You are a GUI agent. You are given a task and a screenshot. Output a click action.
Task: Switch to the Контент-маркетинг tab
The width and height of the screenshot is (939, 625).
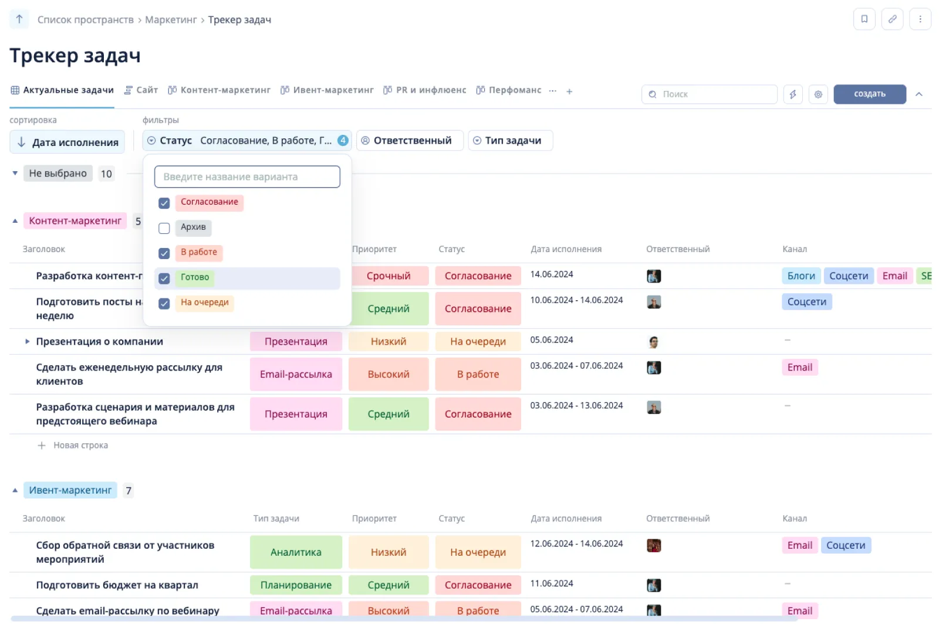(x=219, y=90)
